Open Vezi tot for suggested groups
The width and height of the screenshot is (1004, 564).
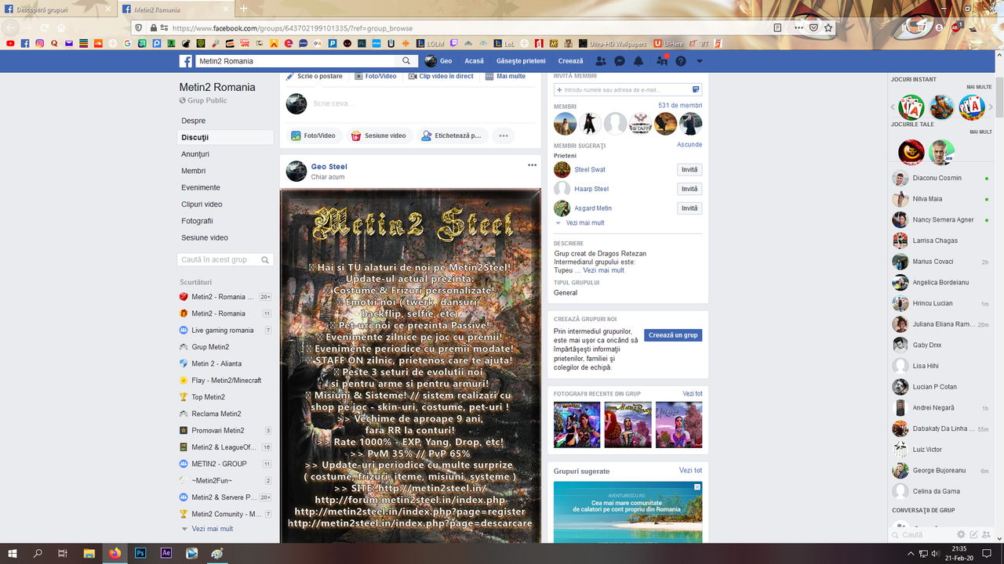[x=690, y=470]
